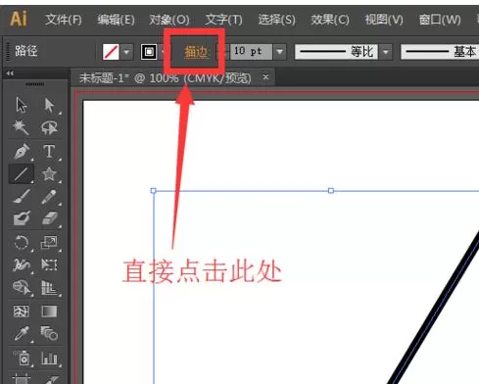Select the Shape Builder tool
The image size is (479, 384).
coord(22,288)
